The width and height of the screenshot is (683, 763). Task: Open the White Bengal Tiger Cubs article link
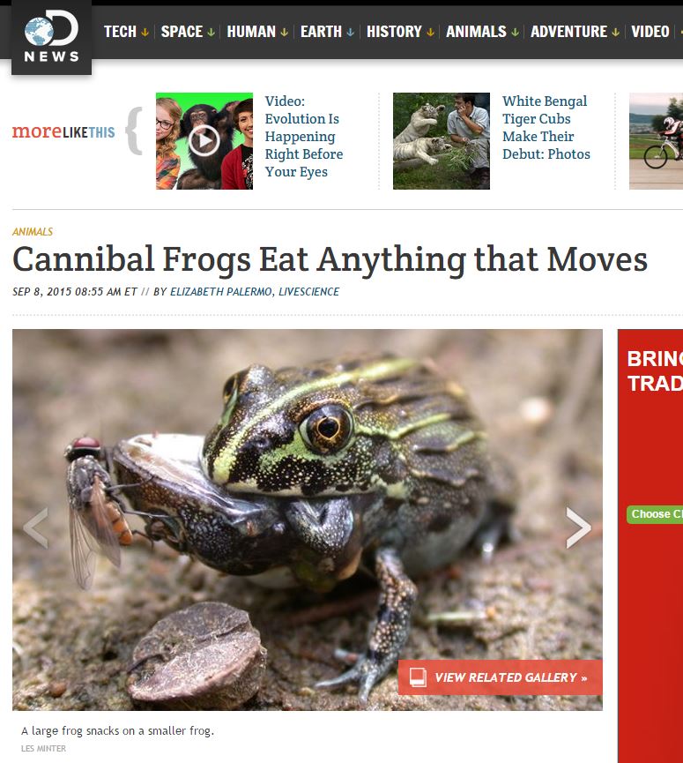(546, 128)
